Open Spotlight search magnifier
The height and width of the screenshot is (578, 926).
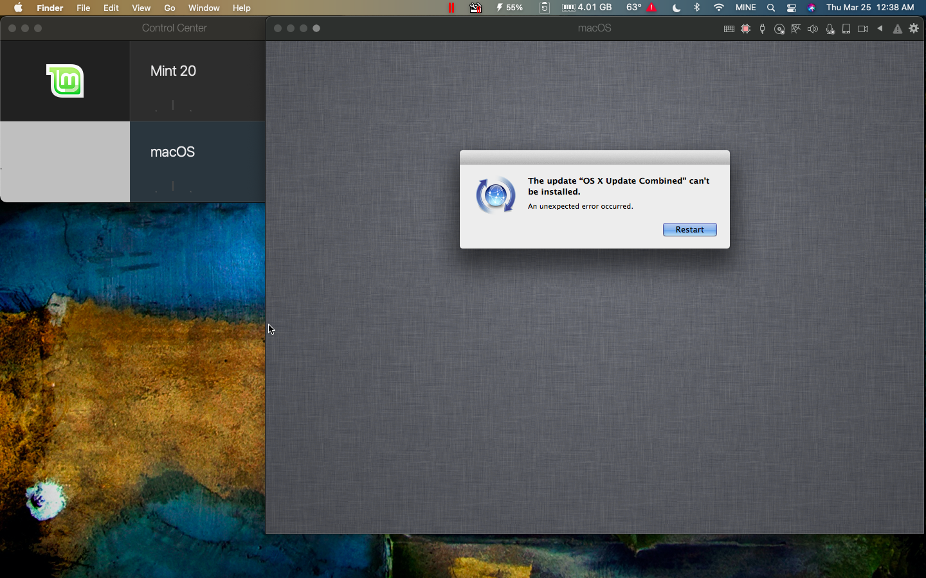[x=771, y=8]
